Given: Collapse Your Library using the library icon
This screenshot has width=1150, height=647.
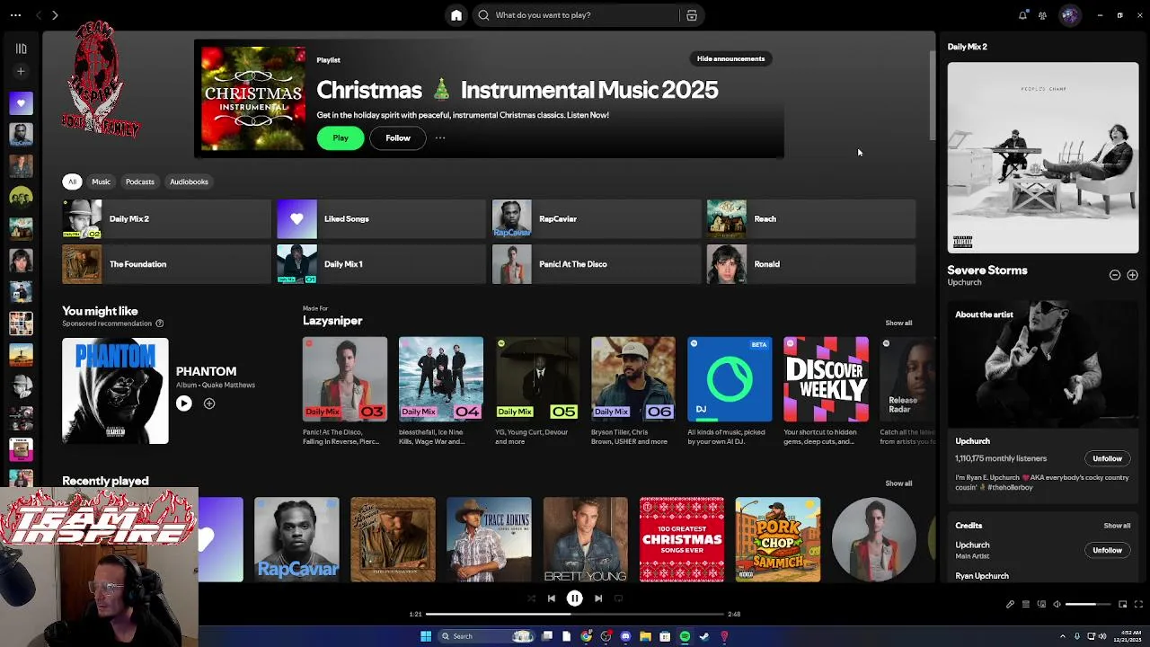Looking at the screenshot, I should (22, 49).
